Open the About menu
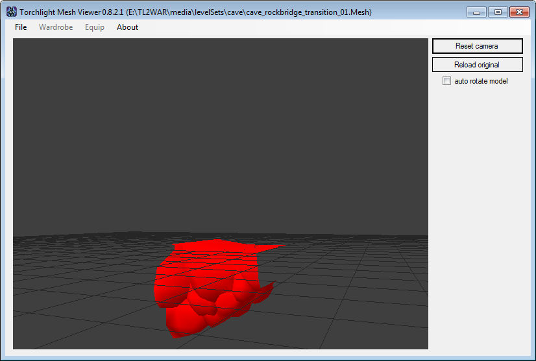This screenshot has width=536, height=361. 127,27
